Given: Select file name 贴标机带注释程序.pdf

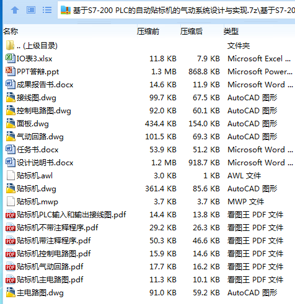Looking at the screenshot, I should 53,241.
